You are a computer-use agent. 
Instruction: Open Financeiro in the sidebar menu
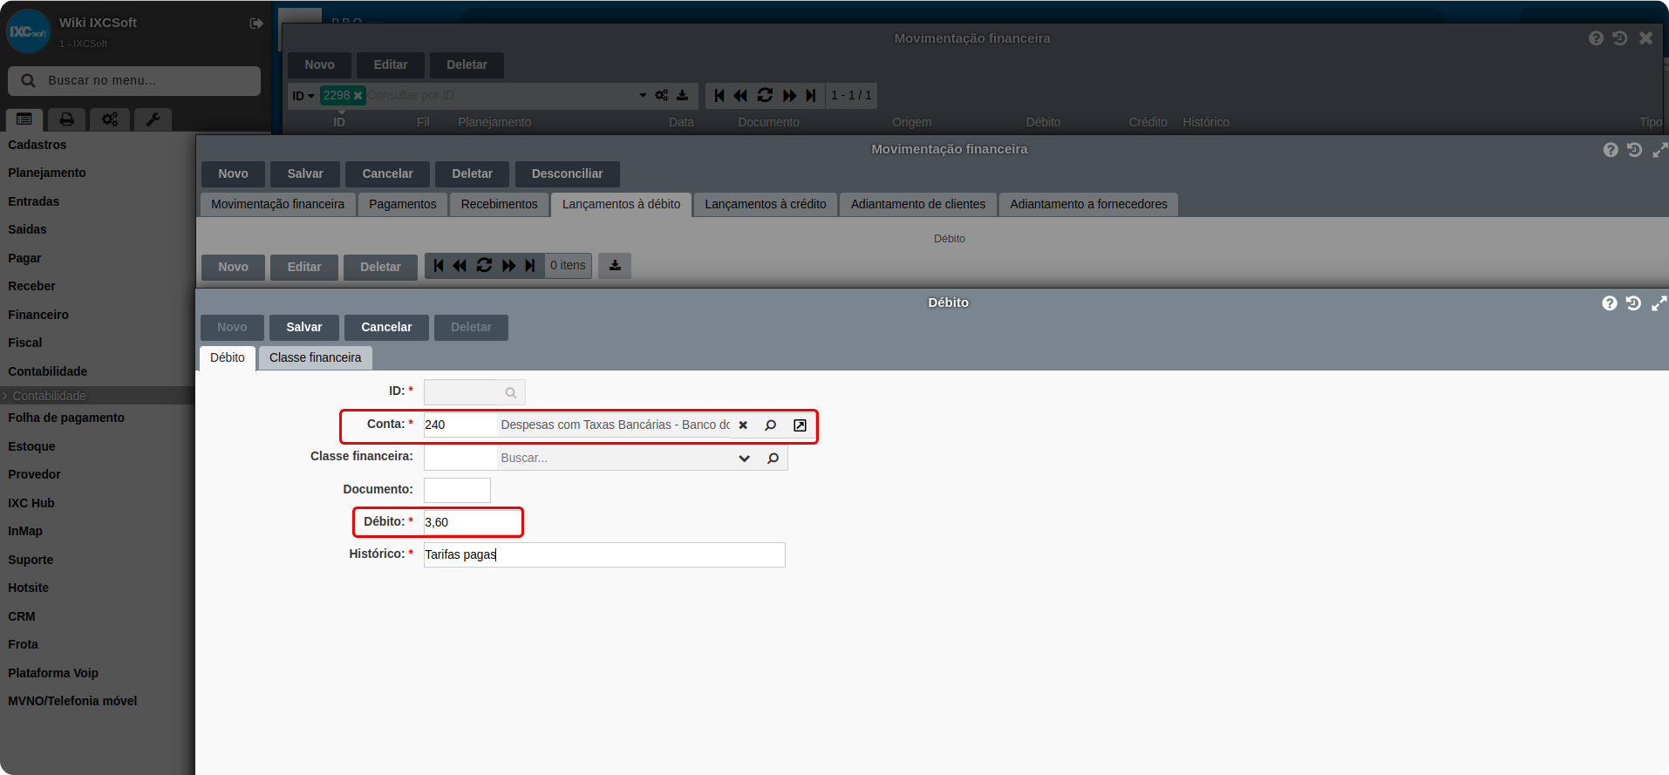click(x=38, y=315)
